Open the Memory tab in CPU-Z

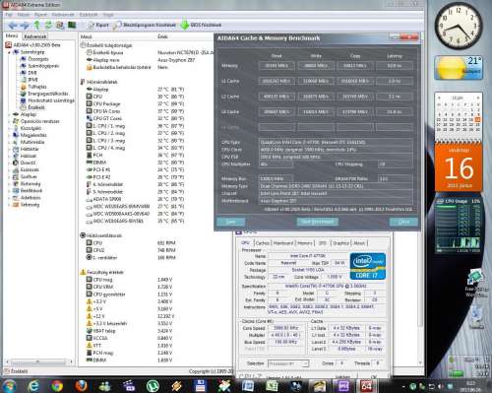click(305, 243)
